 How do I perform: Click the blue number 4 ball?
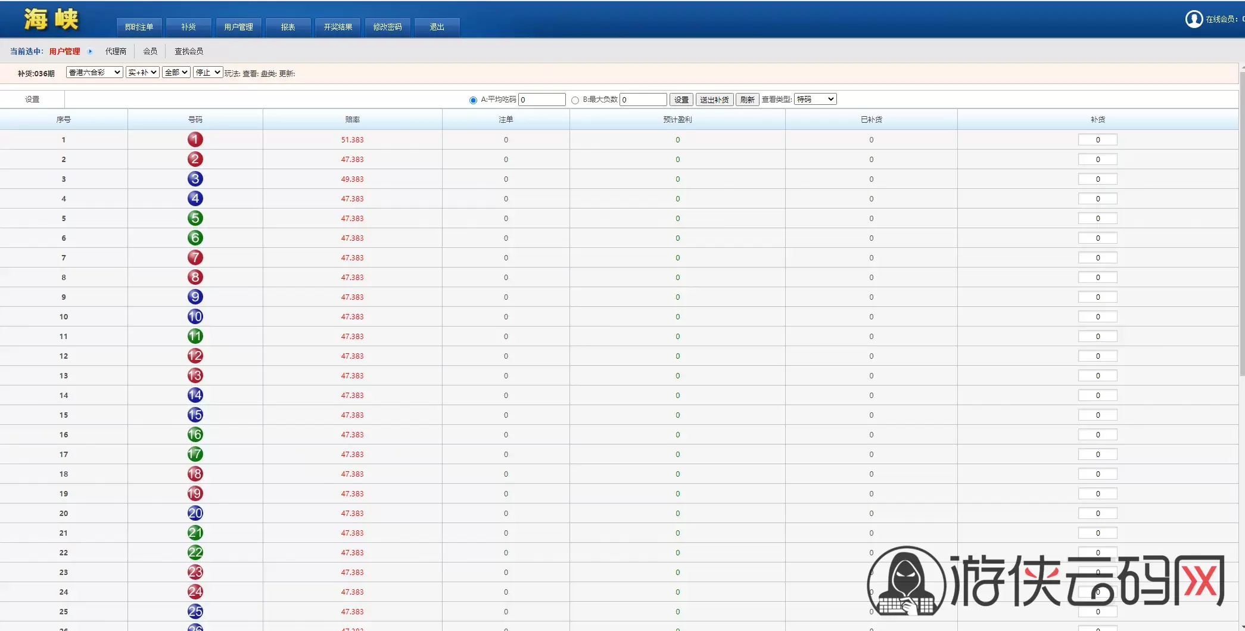[x=195, y=198]
